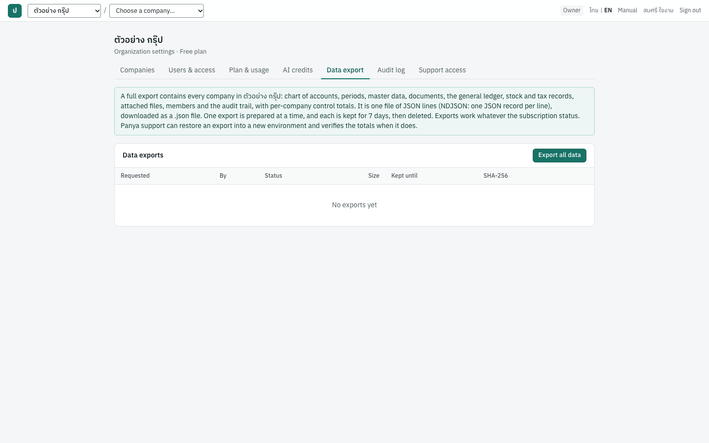Click the green Panya logo icon

(x=15, y=11)
